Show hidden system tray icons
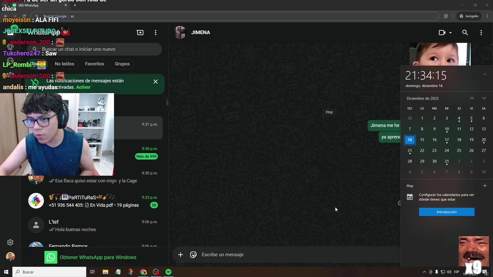This screenshot has width=493, height=277. pos(424,272)
